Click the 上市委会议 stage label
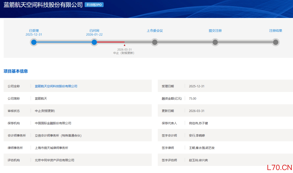Image resolution: width=293 pixels, height=173 pixels. tap(155, 31)
